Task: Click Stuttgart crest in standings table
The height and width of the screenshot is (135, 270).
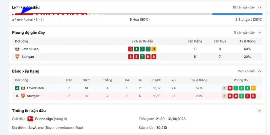Action: (x=23, y=96)
